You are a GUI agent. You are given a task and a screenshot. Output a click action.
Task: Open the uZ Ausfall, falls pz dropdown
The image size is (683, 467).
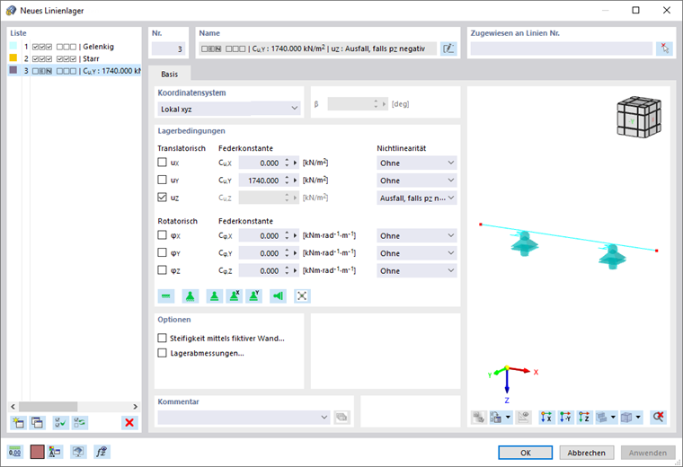coord(416,198)
